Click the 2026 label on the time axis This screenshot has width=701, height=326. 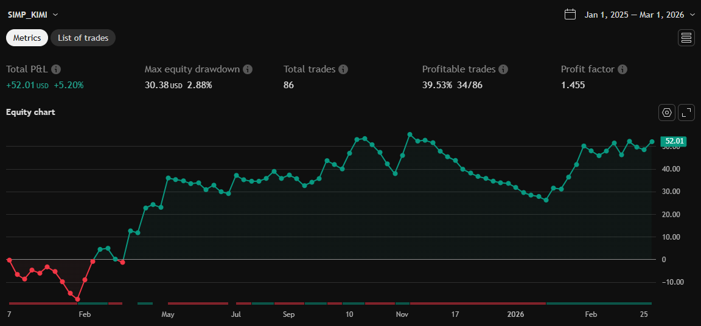pos(515,314)
